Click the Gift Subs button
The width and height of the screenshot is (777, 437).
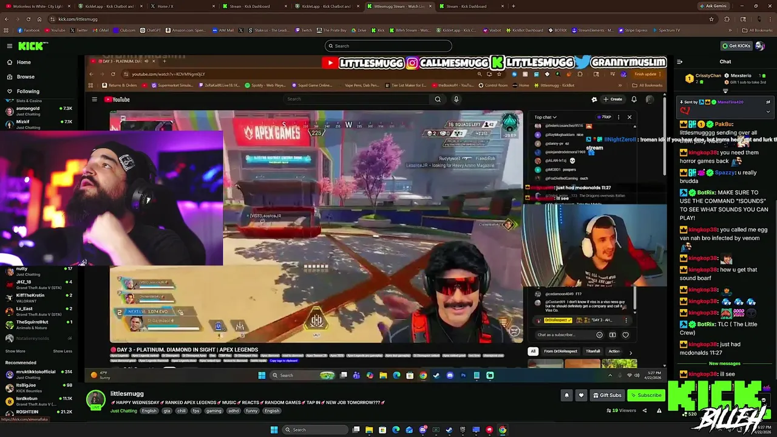606,395
